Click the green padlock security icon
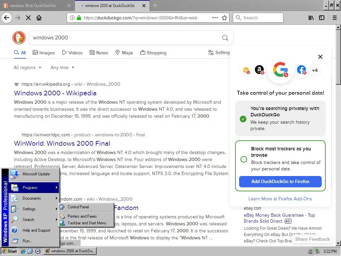The image size is (341, 256). [79, 18]
